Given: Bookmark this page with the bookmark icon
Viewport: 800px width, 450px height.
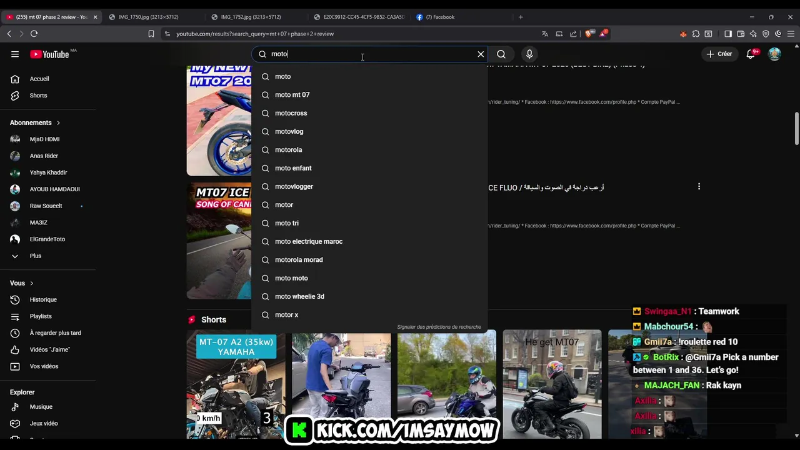Looking at the screenshot, I should click(x=151, y=34).
